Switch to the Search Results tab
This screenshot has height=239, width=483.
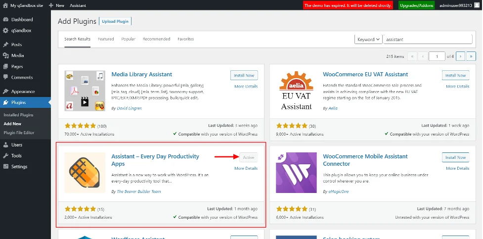[x=77, y=39]
